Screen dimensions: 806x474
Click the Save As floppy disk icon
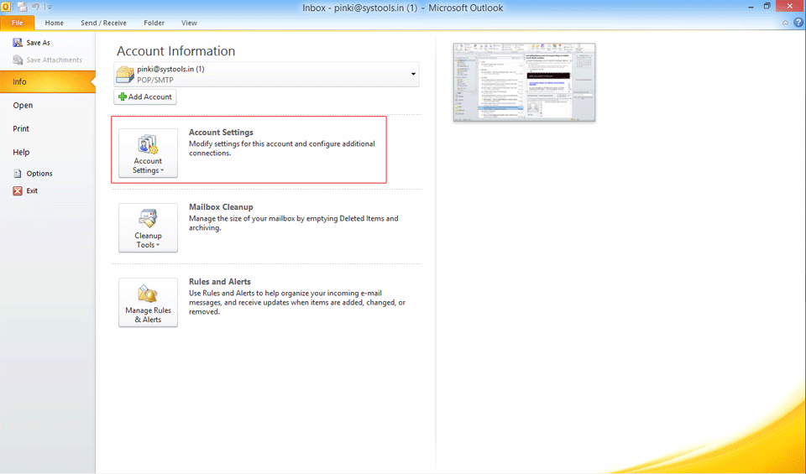tap(18, 43)
